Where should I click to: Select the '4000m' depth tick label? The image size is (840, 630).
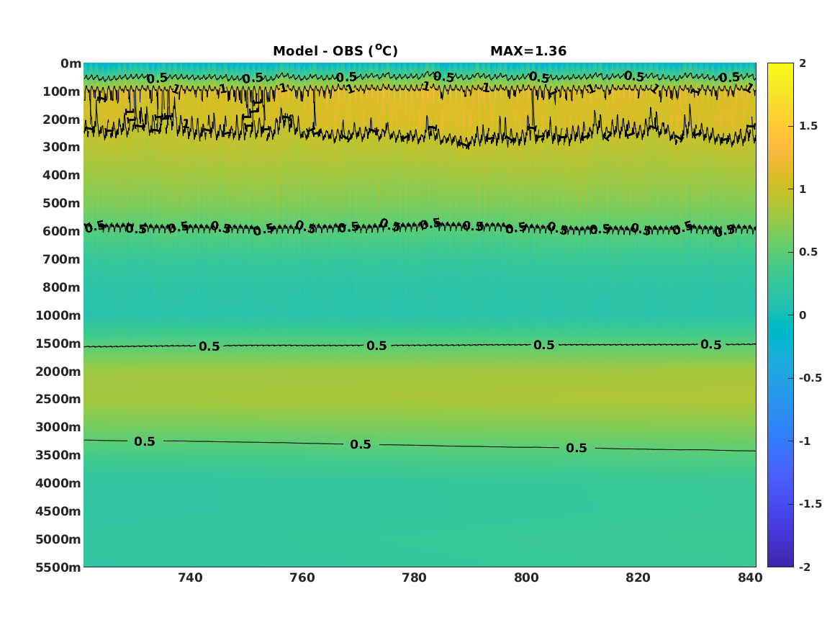coord(58,483)
